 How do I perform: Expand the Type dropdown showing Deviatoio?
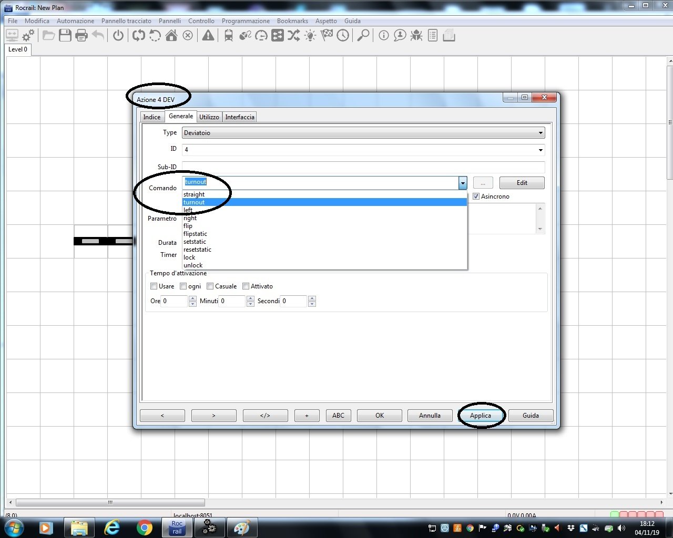point(540,133)
